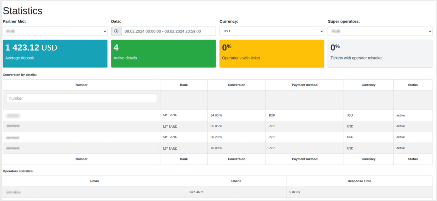This screenshot has width=437, height=201.
Task: Open the Partner Mid dropdown
Action: pos(55,31)
